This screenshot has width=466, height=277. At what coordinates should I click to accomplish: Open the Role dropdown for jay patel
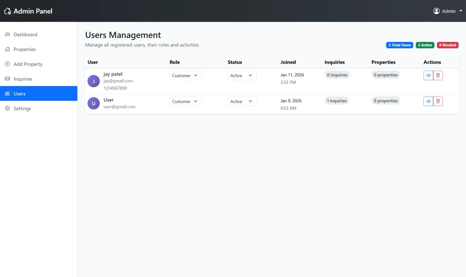[x=185, y=75]
